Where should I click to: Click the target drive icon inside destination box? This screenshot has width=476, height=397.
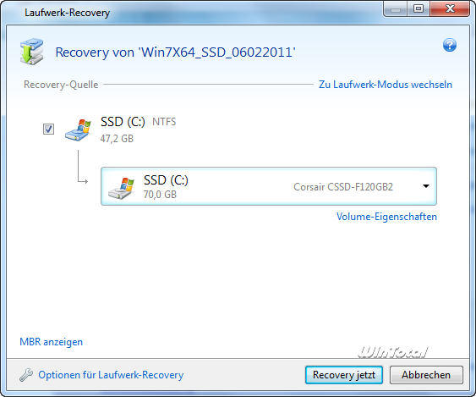pyautogui.click(x=121, y=188)
